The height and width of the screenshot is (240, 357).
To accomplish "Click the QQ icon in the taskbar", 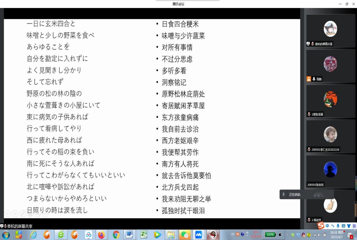I will 213,235.
